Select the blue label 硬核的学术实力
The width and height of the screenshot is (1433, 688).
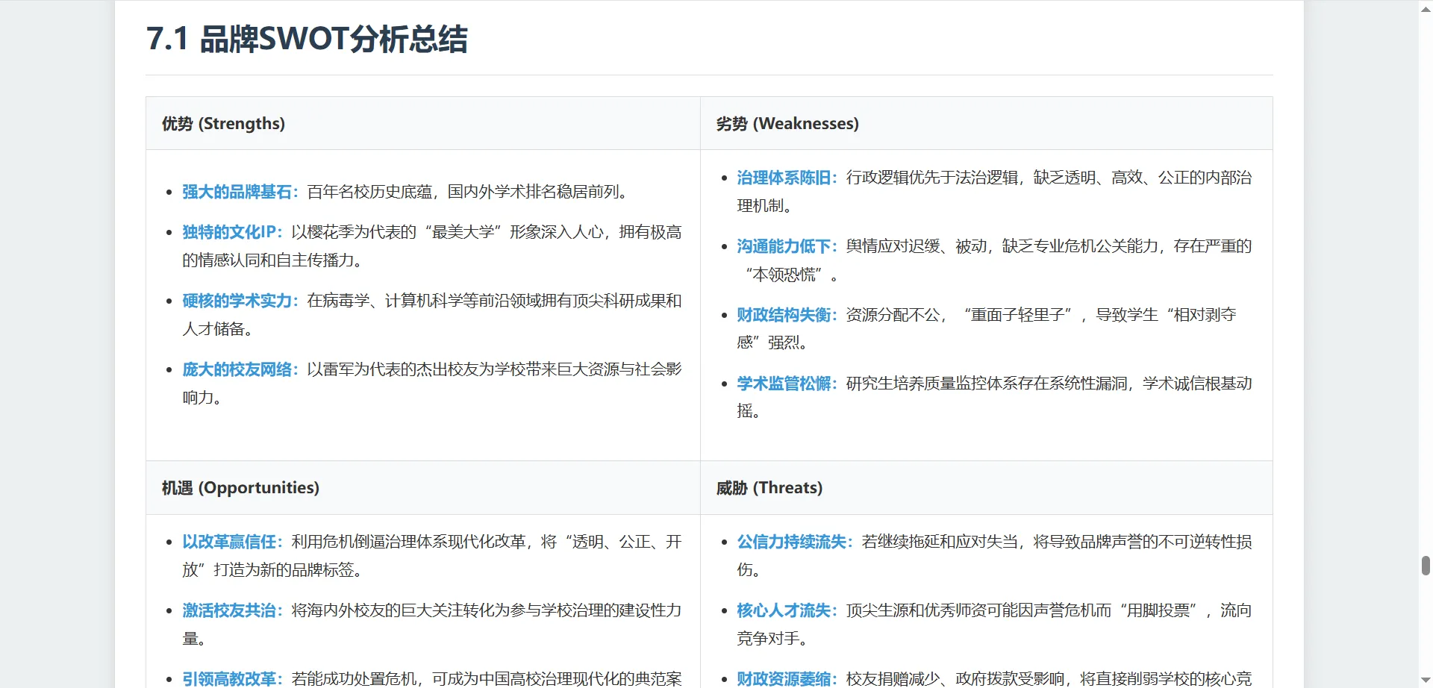click(x=237, y=301)
